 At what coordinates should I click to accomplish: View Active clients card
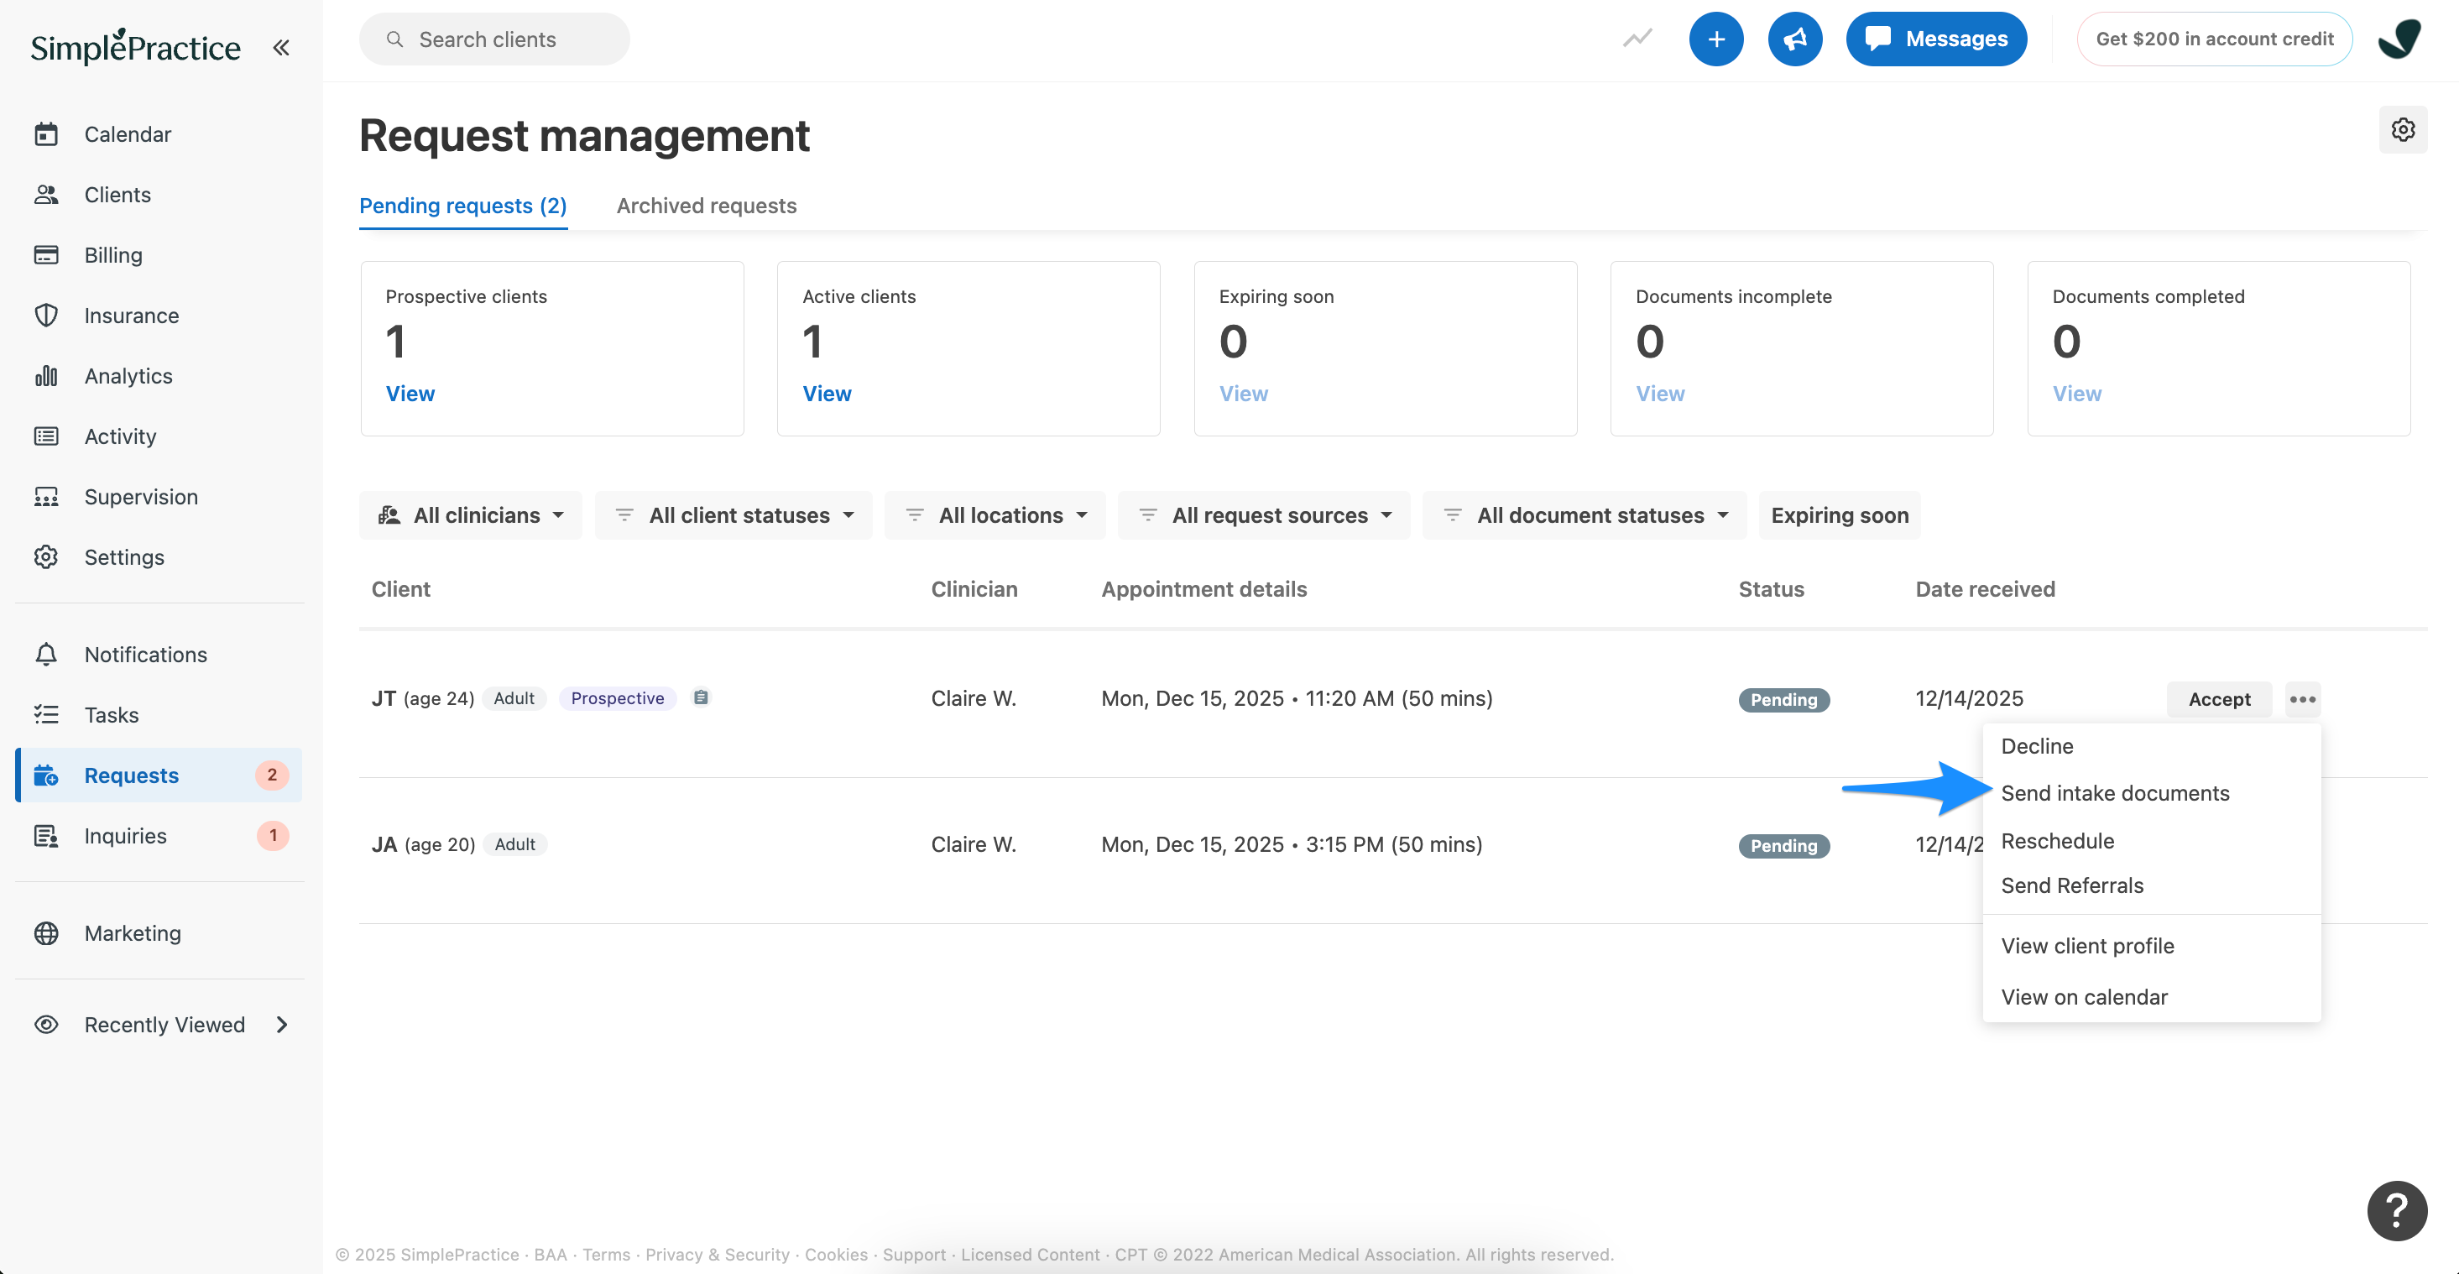coord(827,394)
